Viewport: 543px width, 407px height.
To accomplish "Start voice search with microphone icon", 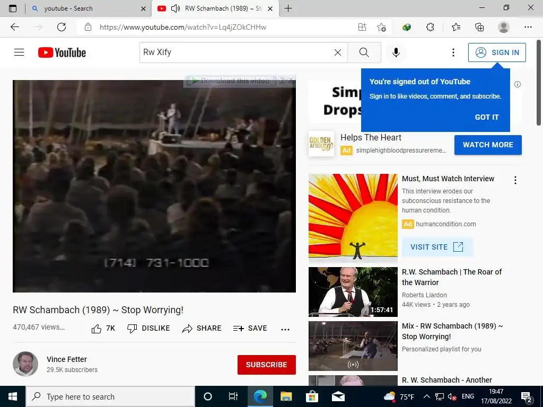I will (396, 52).
